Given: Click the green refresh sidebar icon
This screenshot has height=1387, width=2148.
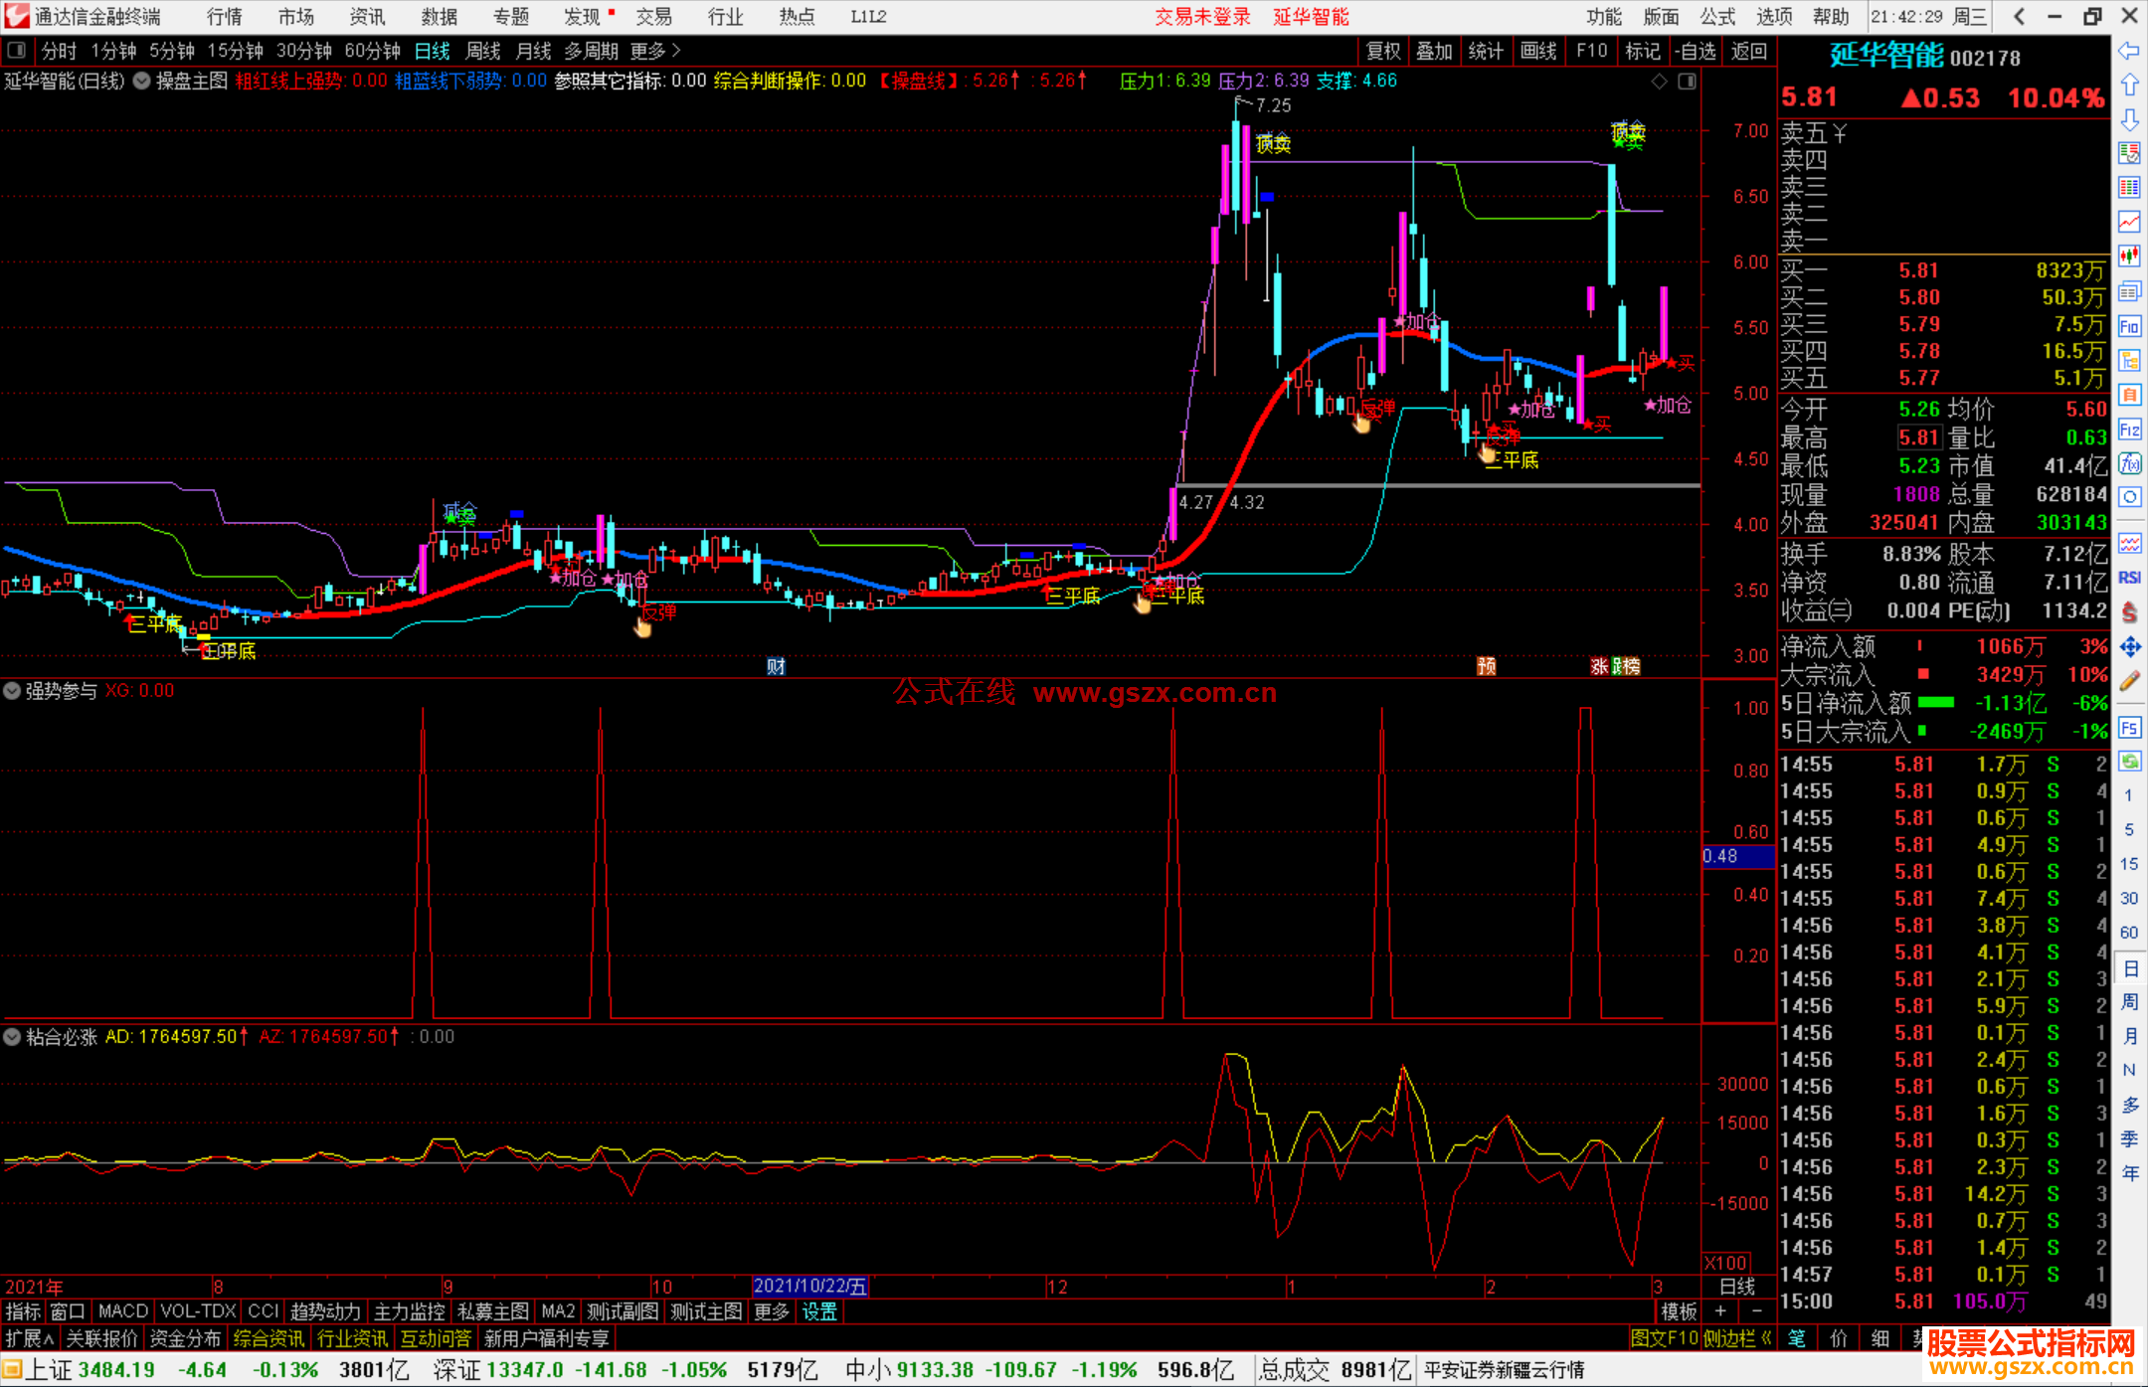Looking at the screenshot, I should pyautogui.click(x=2129, y=762).
